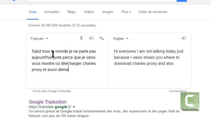This screenshot has width=211, height=118.
Task: Select the Tous search tab
Action: [33, 12]
